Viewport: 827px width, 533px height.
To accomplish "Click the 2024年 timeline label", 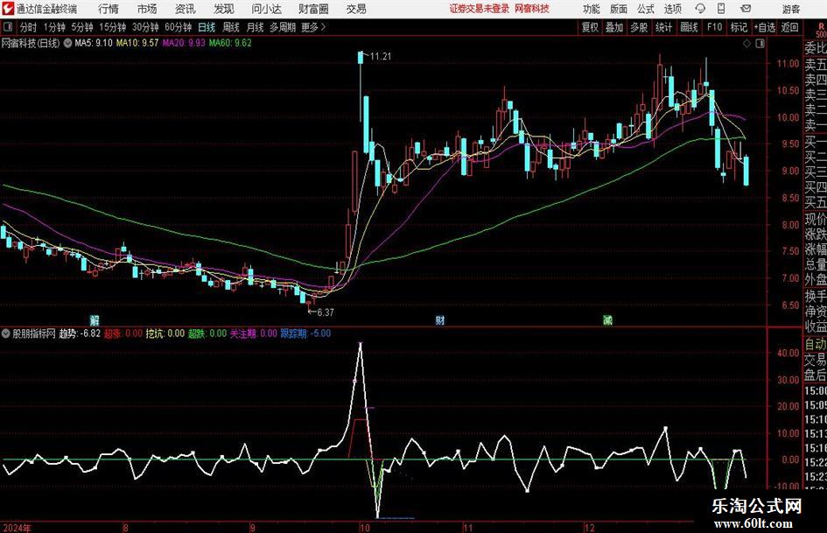I will [17, 528].
